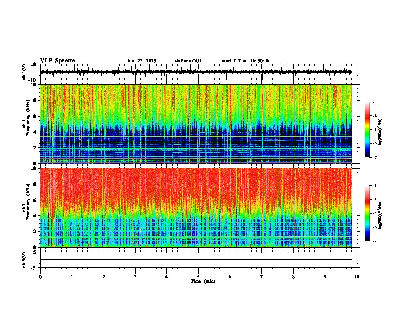Click the time-axis tick label "5"
Screen dimensions: 402x310
[198, 277]
